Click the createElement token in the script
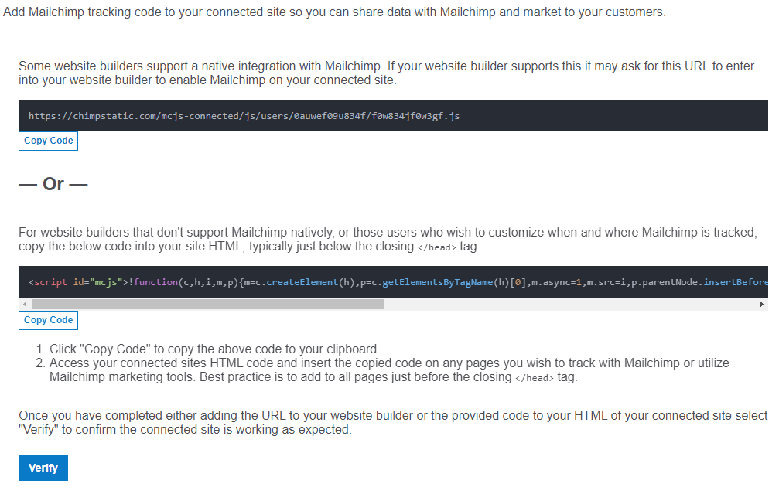Viewport: 779px width, 494px height. click(x=302, y=282)
